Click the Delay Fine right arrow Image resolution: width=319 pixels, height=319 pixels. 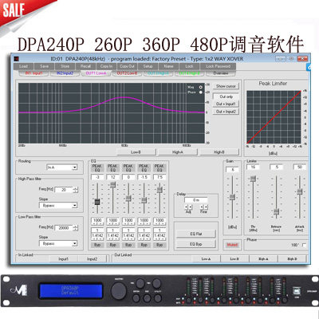(206, 207)
